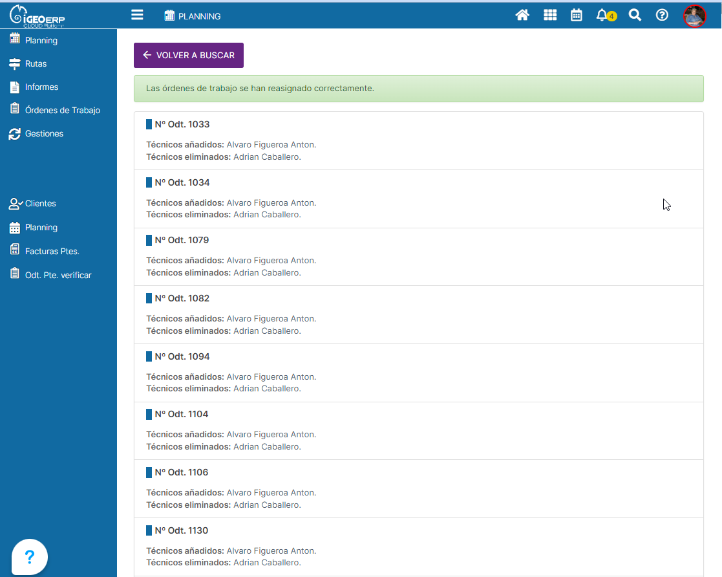Open the help question mark in top bar
722x577 pixels.
[x=662, y=16]
